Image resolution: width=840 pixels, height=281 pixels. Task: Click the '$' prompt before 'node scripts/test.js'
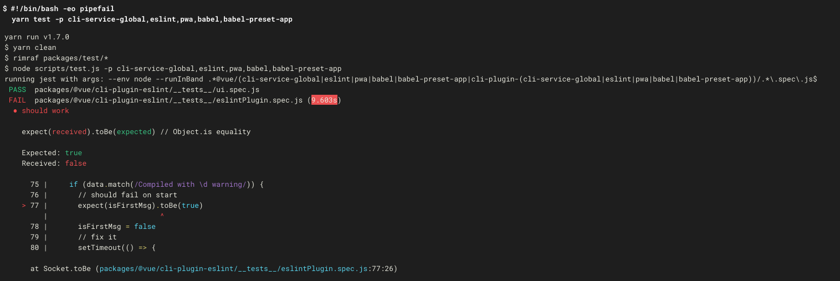[x=7, y=69]
